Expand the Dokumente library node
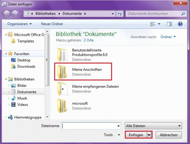The image size is (190, 144). 9,92
